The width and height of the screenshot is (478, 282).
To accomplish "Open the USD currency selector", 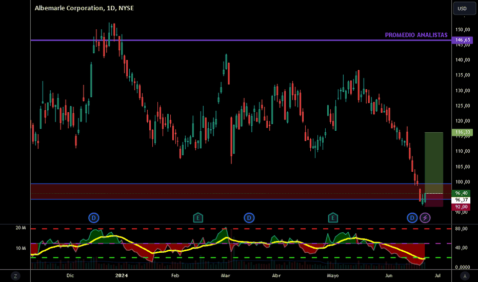I will [464, 8].
